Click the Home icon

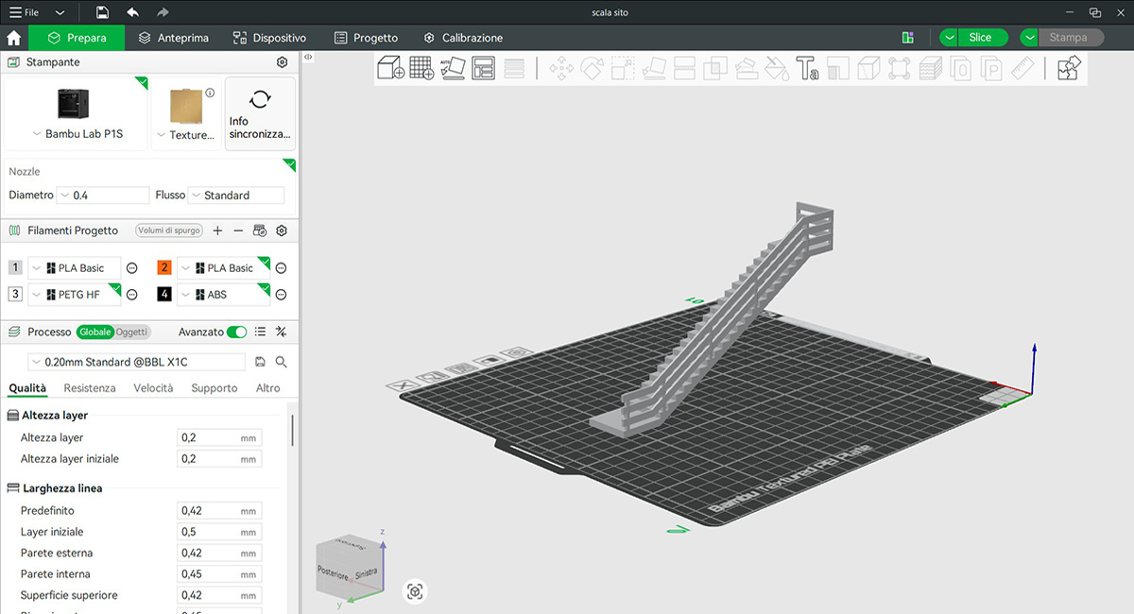[14, 38]
